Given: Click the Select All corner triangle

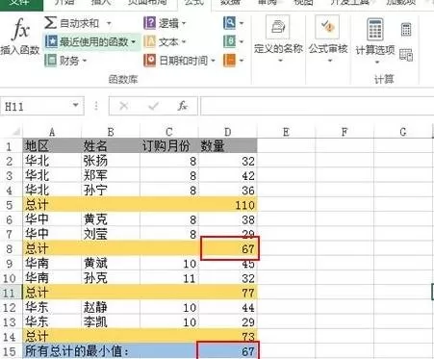Looking at the screenshot, I should [x=15, y=131].
